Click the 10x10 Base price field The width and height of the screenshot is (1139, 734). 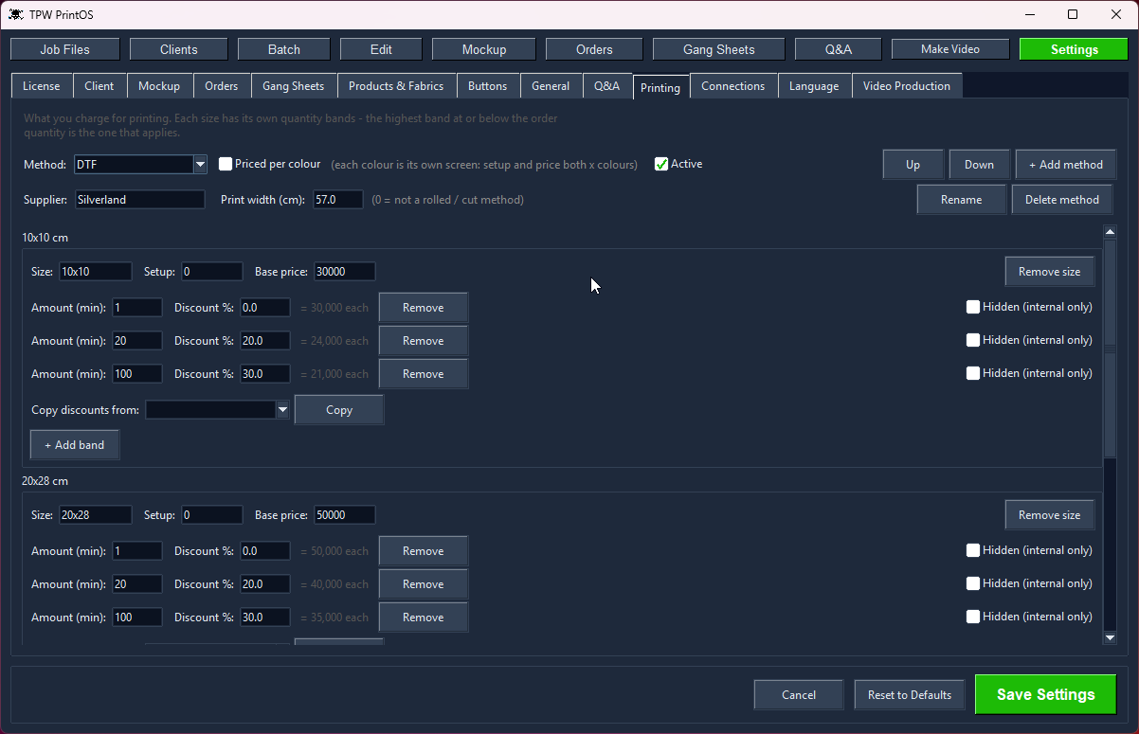point(345,272)
